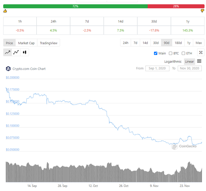Select the 14d chart range
The width and height of the screenshot is (206, 191).
pyautogui.click(x=145, y=43)
